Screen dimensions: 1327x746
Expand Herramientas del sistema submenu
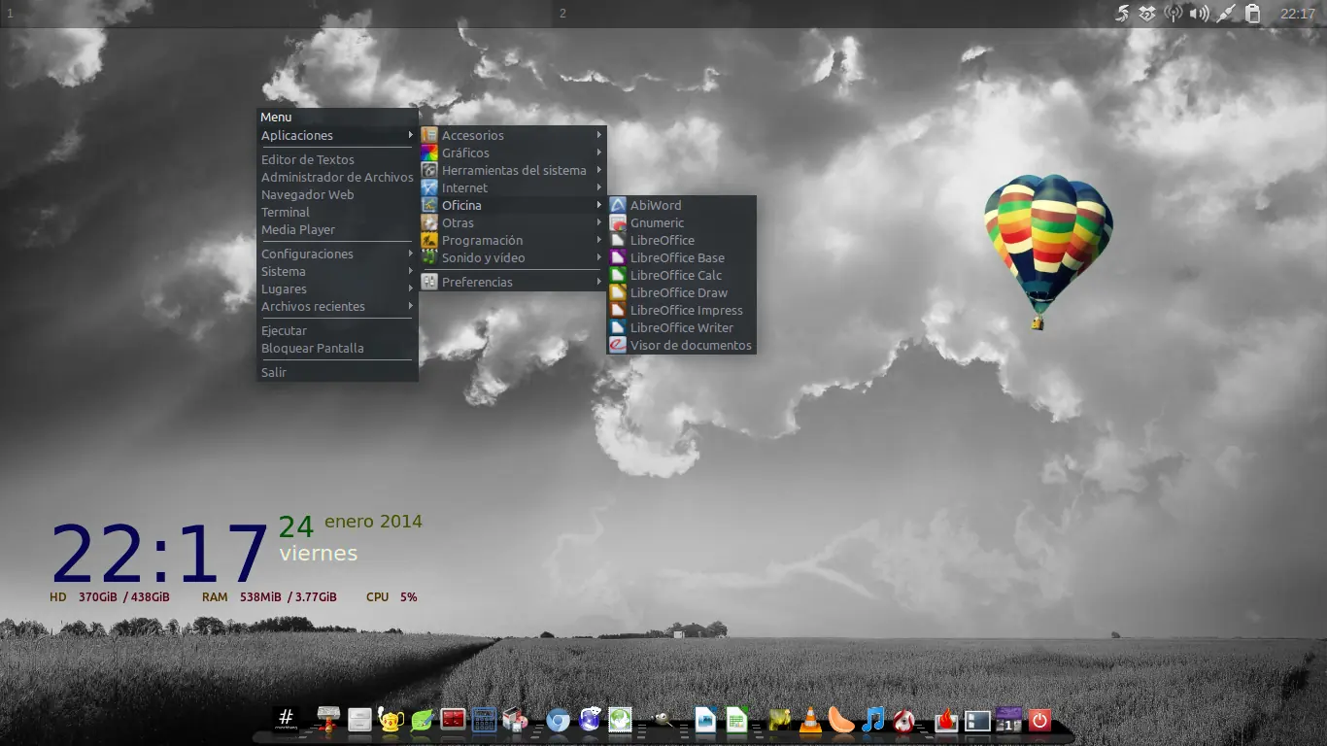pyautogui.click(x=513, y=170)
